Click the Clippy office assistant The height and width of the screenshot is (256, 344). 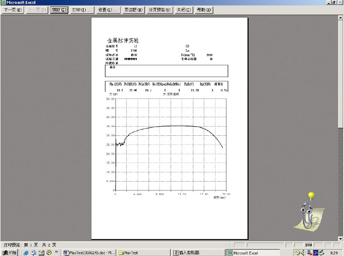click(308, 216)
